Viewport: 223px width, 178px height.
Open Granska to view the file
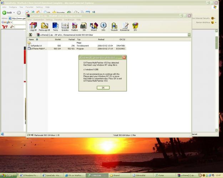(65, 27)
